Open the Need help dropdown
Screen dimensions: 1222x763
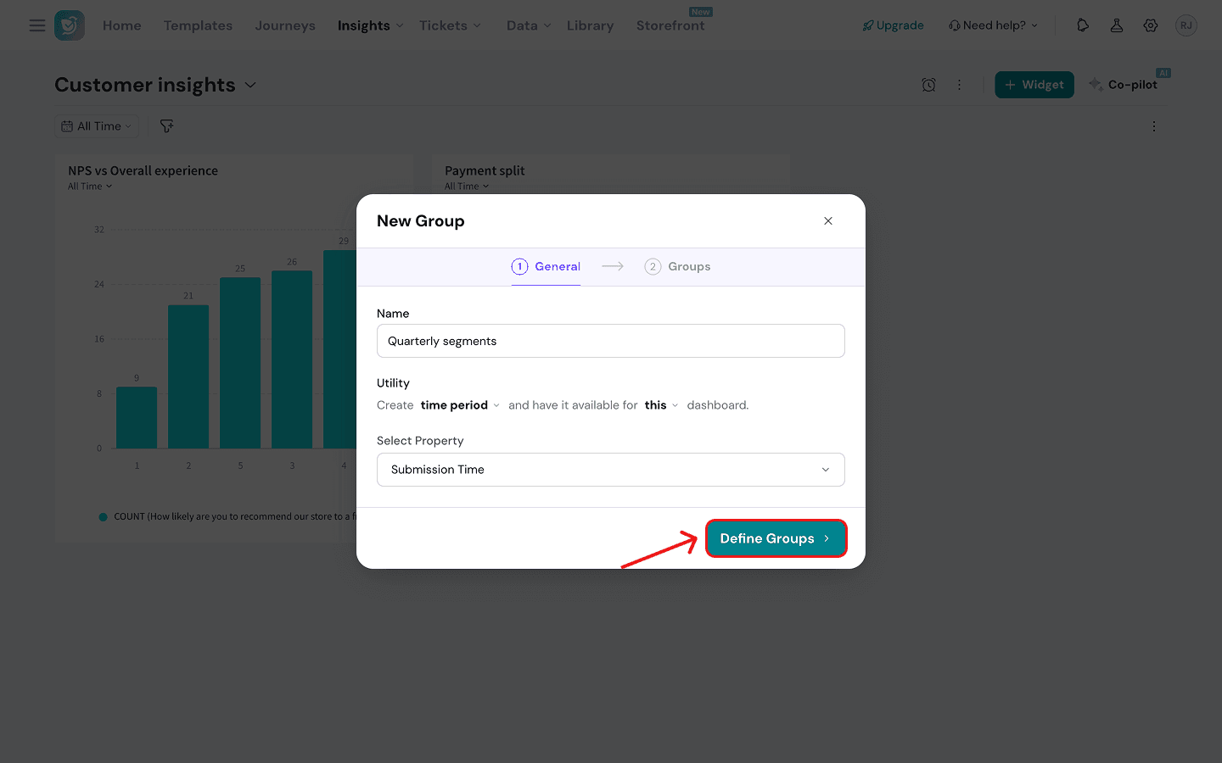(993, 25)
